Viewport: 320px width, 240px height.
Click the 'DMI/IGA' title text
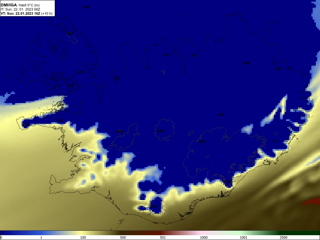tap(9, 5)
